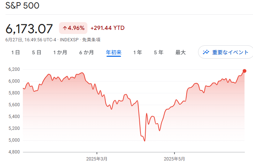Click the 2025年3月 axis label
Image resolution: width=253 pixels, height=166 pixels.
(97, 159)
